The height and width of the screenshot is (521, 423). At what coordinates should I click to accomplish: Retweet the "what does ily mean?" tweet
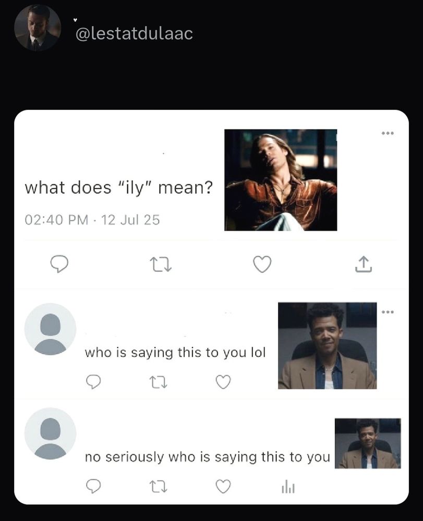(161, 265)
